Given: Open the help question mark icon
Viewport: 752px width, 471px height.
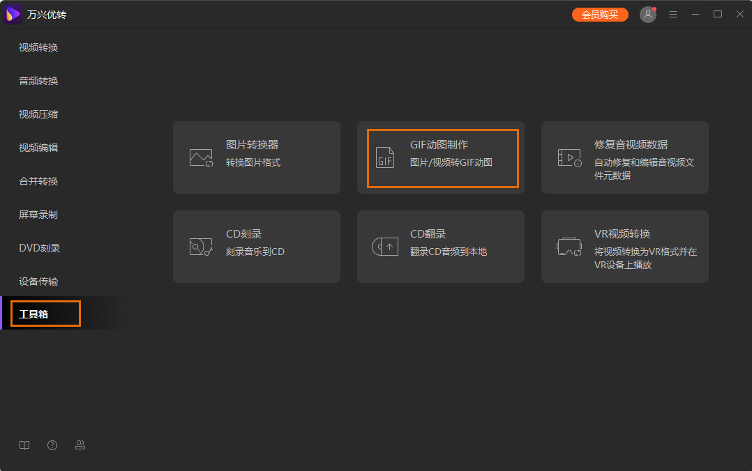Looking at the screenshot, I should pyautogui.click(x=52, y=445).
